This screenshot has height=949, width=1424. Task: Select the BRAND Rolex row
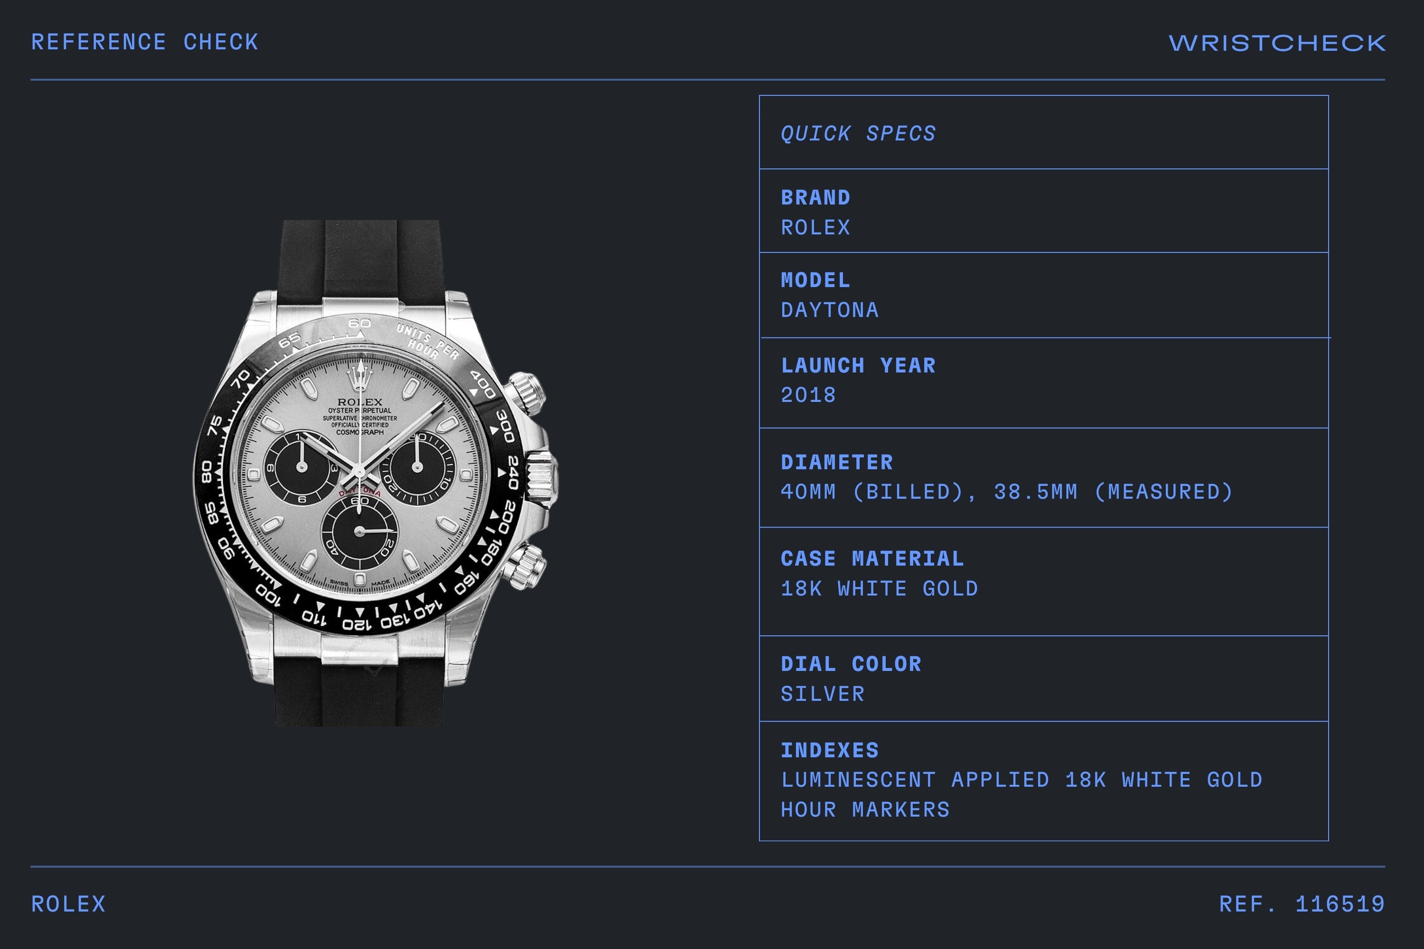[1044, 211]
